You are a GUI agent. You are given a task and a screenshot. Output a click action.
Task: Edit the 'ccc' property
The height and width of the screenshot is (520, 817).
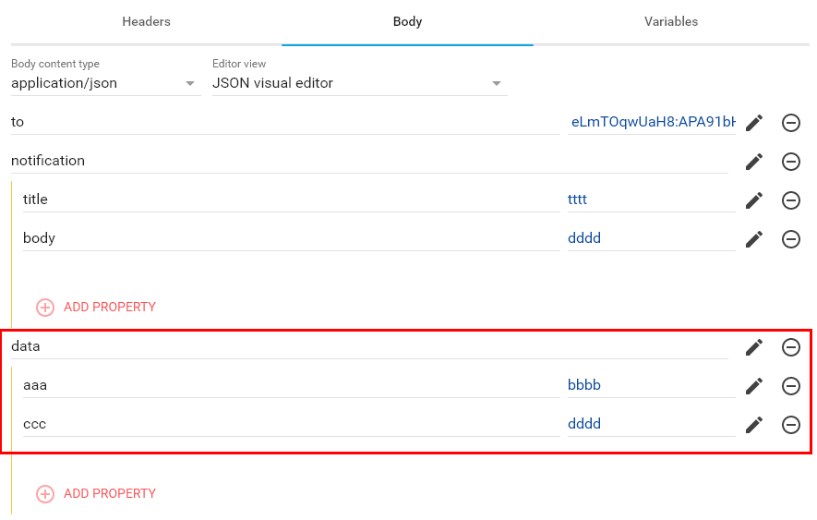pyautogui.click(x=754, y=425)
